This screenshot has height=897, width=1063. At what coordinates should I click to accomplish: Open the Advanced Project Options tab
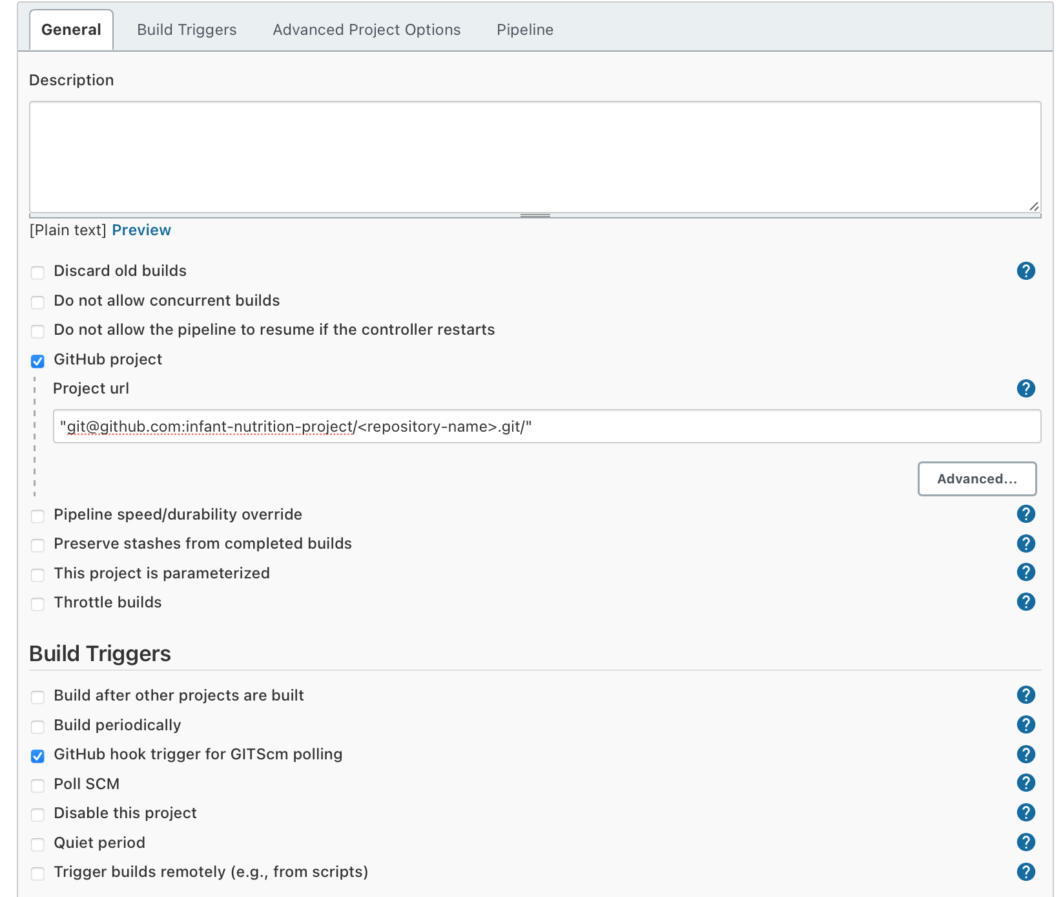[367, 30]
